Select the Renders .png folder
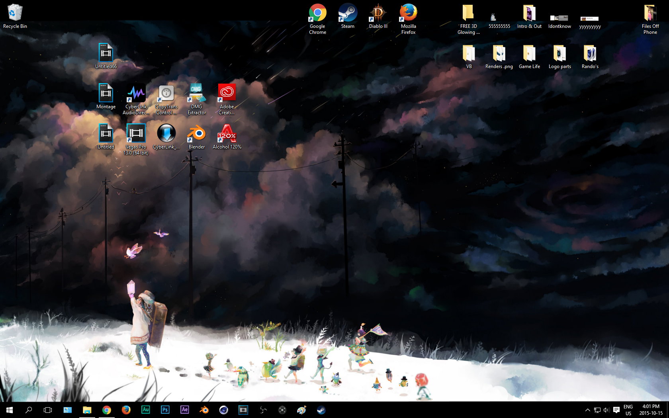The width and height of the screenshot is (669, 418). coord(499,55)
